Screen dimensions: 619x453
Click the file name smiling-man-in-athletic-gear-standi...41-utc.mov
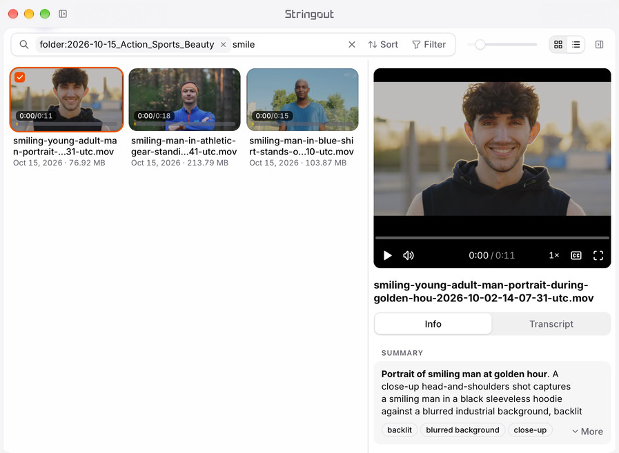(x=184, y=146)
